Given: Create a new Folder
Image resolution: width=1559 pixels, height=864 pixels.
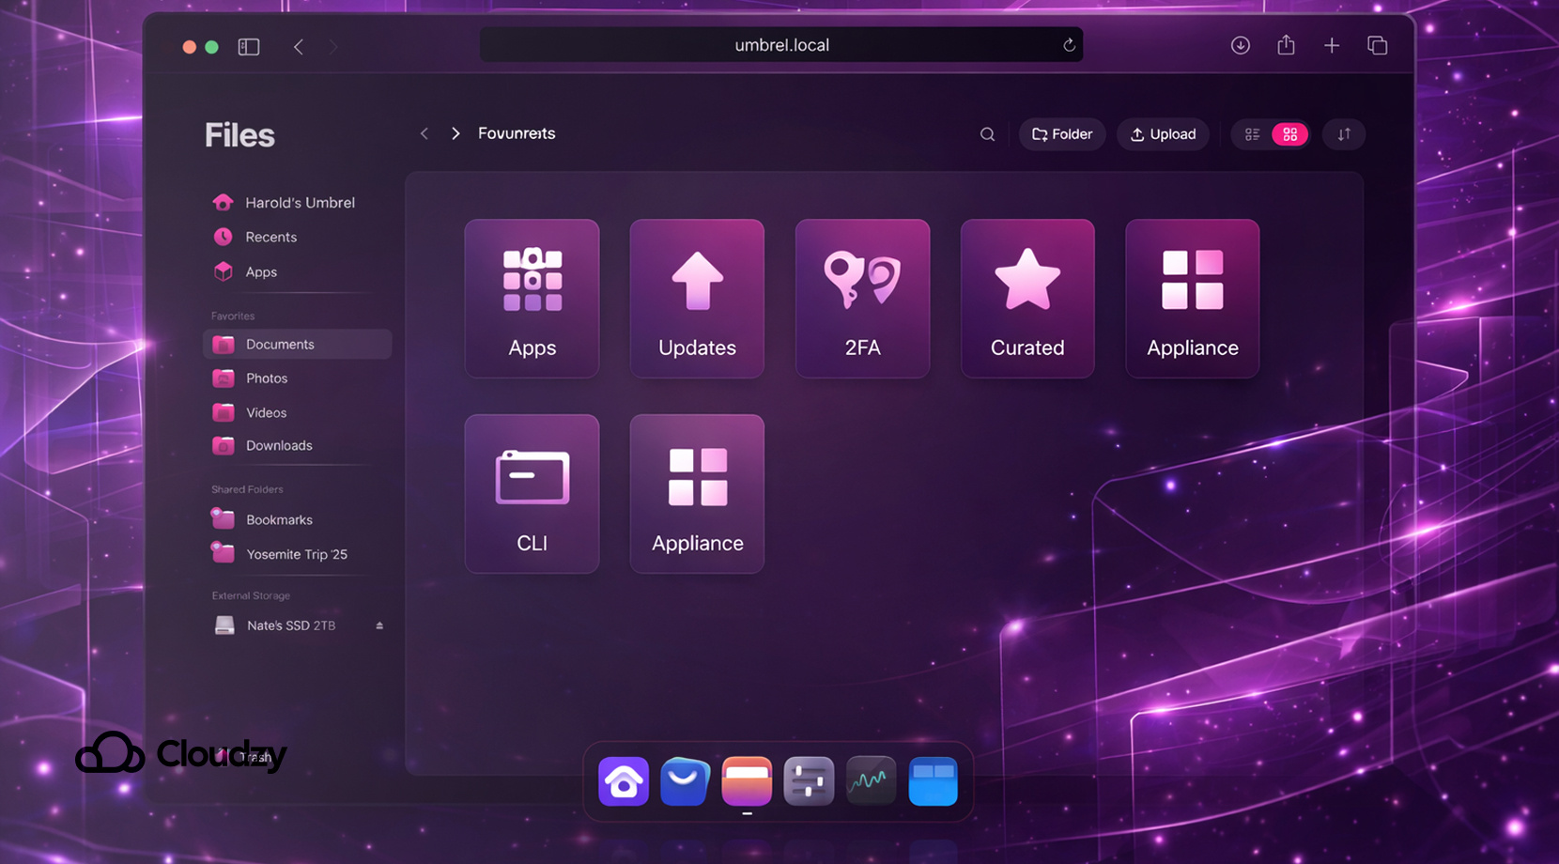Looking at the screenshot, I should 1061,134.
